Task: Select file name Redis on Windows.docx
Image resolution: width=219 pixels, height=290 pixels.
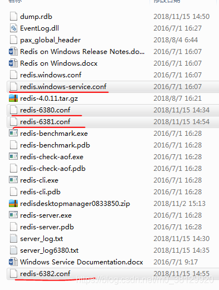Action: (59, 63)
